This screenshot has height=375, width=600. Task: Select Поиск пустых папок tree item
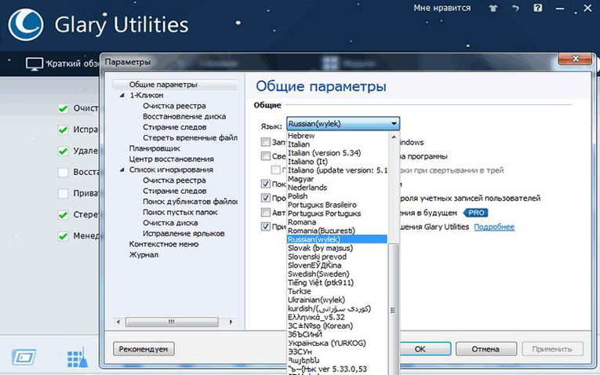180,212
